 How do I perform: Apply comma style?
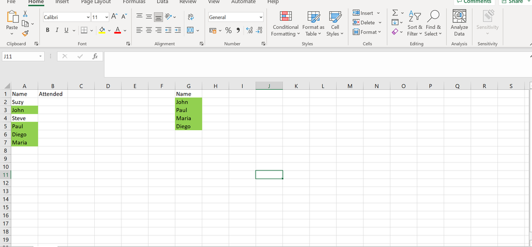[x=238, y=30]
